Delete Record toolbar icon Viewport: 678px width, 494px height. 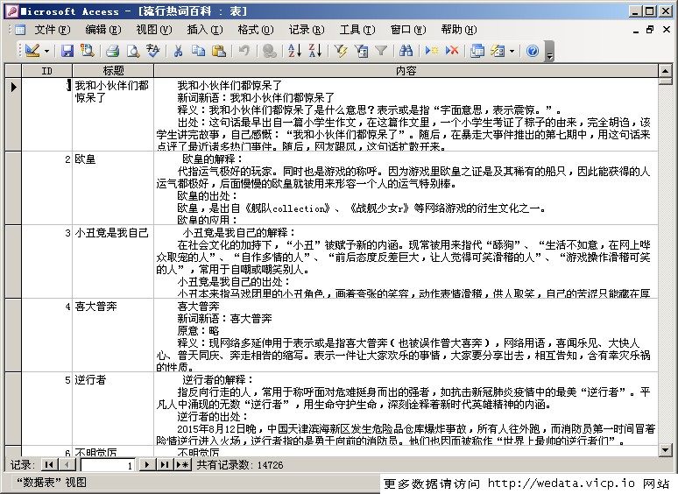tap(452, 51)
